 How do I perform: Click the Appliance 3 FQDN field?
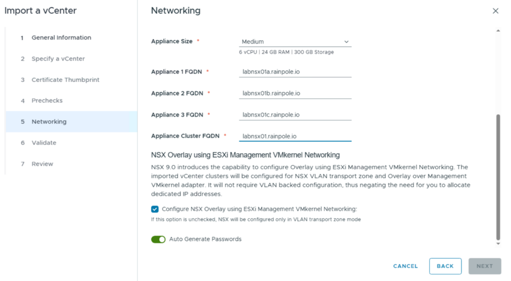point(294,115)
